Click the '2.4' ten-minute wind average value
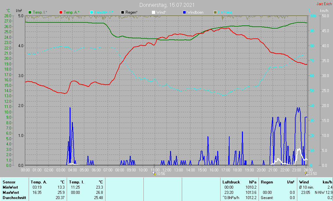Viewport: 333px width, 201px height. [330, 187]
